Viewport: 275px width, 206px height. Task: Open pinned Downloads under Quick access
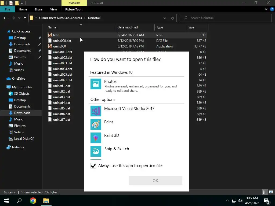[22, 44]
